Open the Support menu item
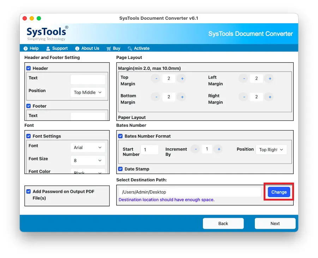The height and width of the screenshot is (258, 318). (x=57, y=48)
